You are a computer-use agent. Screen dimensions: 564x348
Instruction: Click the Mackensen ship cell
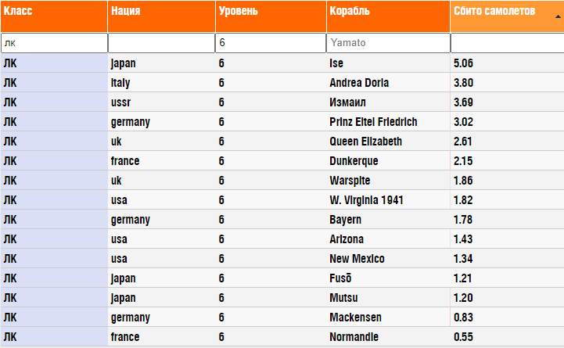click(388, 317)
